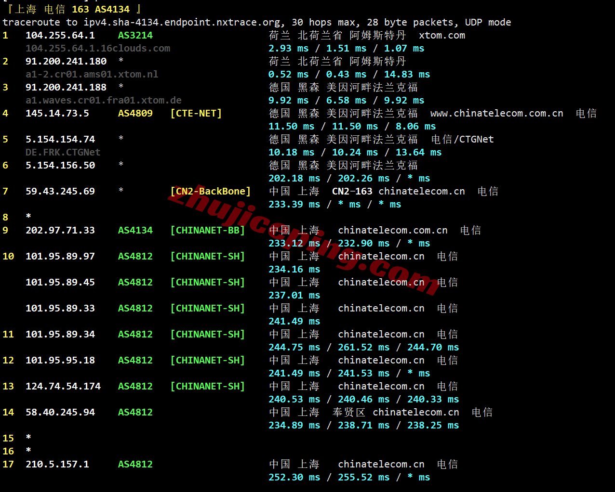
Task: Select the [CTE-NET] tag
Action: 196,114
